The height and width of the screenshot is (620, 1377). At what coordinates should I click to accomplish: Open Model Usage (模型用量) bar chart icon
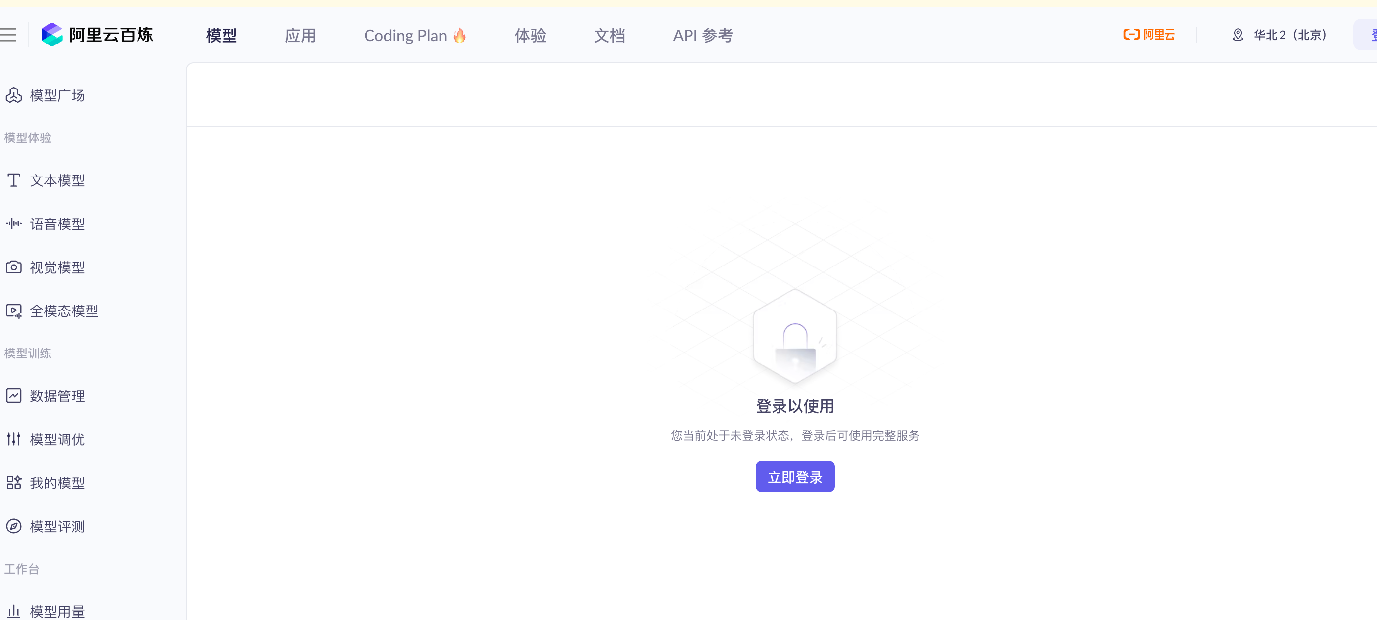[14, 611]
